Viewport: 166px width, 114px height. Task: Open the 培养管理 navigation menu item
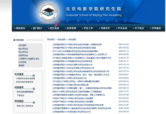[x=71, y=28]
